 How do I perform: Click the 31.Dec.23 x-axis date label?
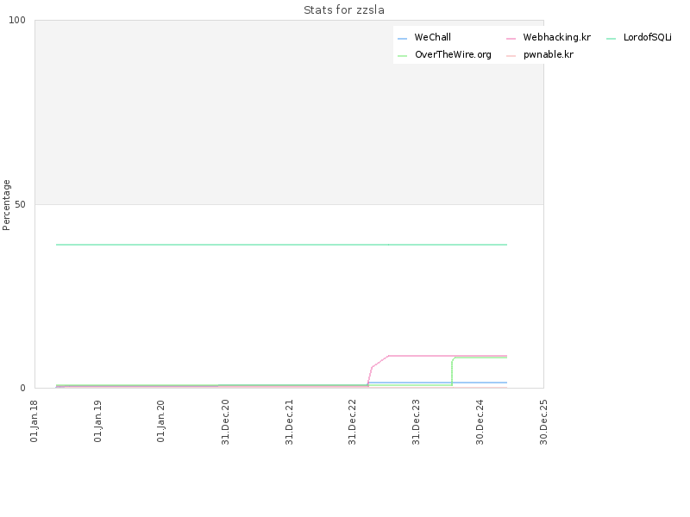(417, 420)
